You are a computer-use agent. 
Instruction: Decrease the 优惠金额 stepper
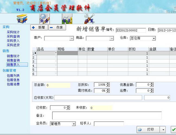coord(152,86)
